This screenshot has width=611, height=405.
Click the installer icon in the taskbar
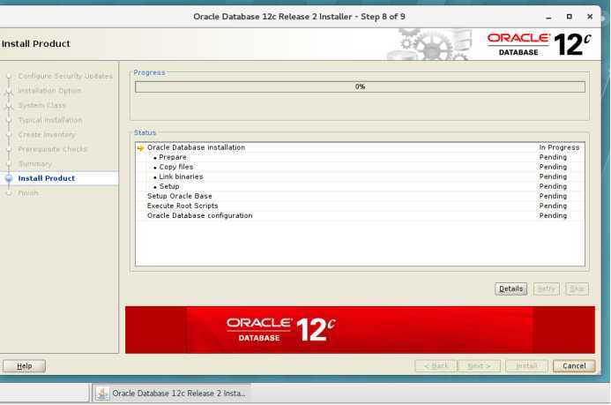point(102,394)
